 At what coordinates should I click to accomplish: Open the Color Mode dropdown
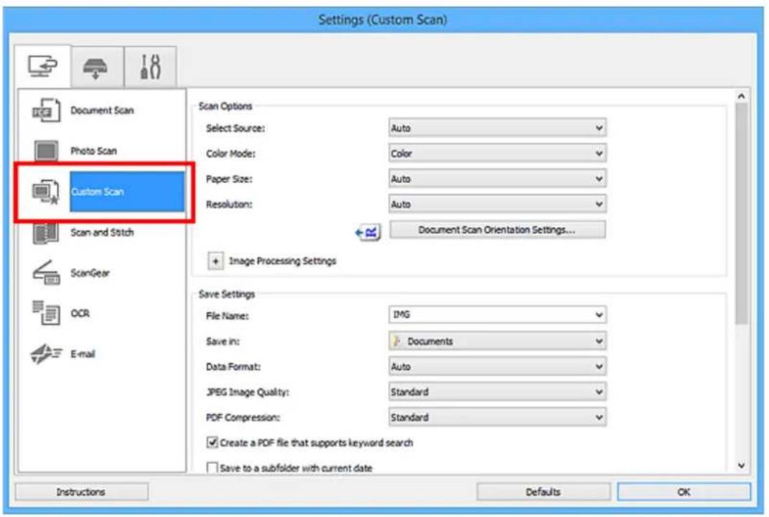[x=498, y=154]
